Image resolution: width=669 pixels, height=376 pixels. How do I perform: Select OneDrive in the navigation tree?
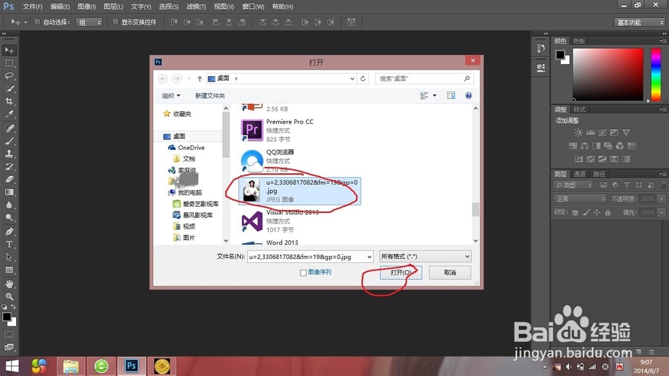(191, 148)
